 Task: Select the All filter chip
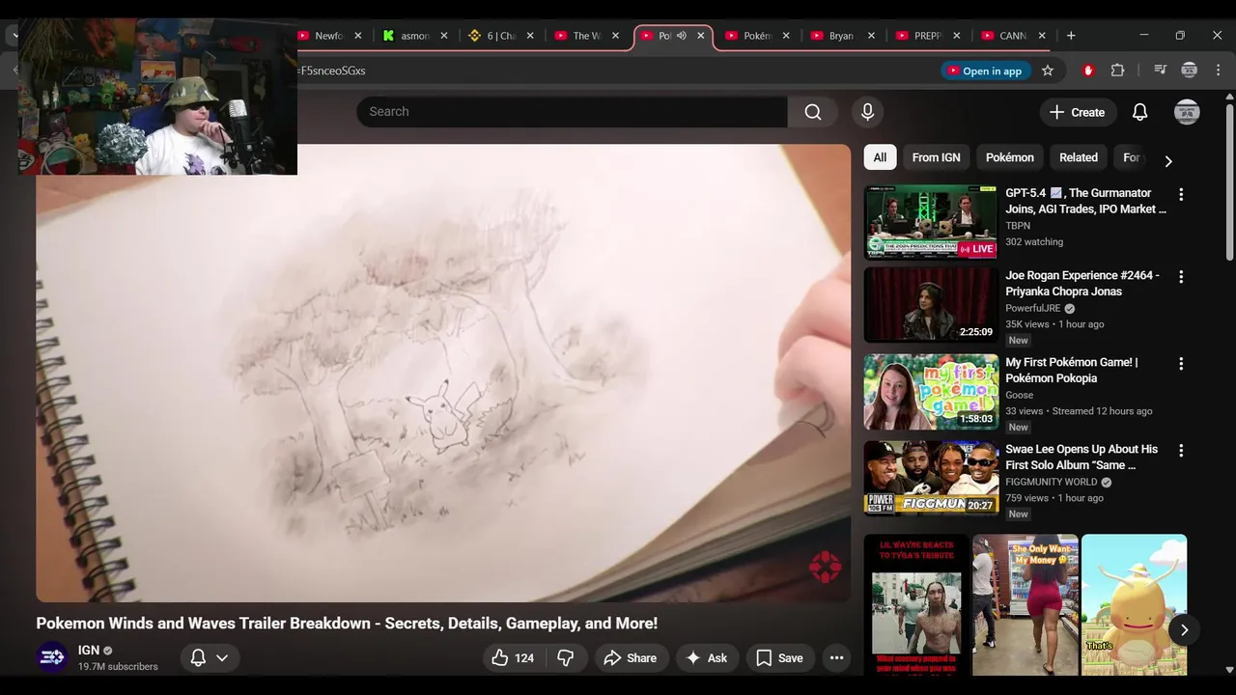(x=880, y=157)
